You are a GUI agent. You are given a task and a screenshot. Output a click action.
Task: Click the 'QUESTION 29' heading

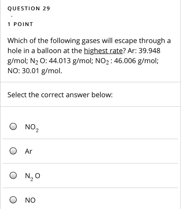[29, 9]
